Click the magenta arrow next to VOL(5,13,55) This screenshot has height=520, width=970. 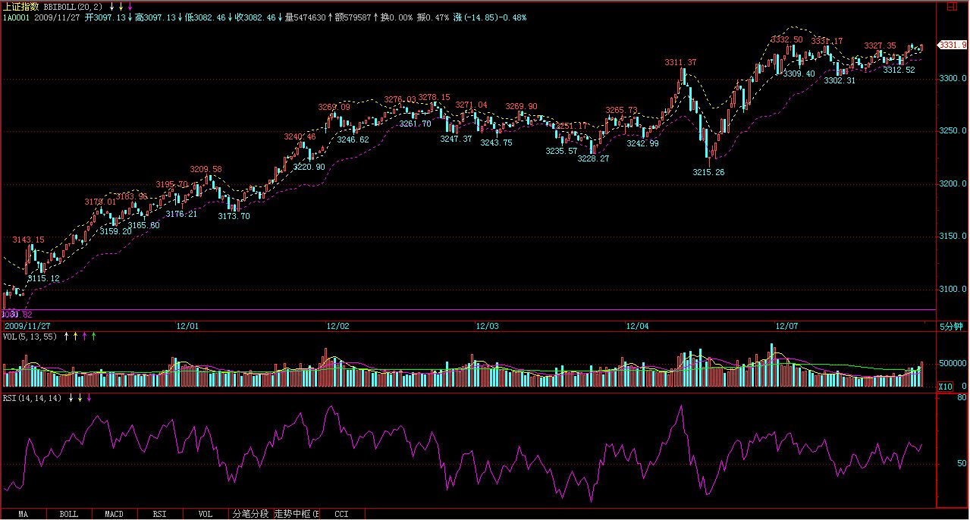[x=84, y=335]
